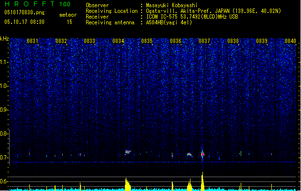Click the 0.9 kHz frequency axis label

[4, 110]
